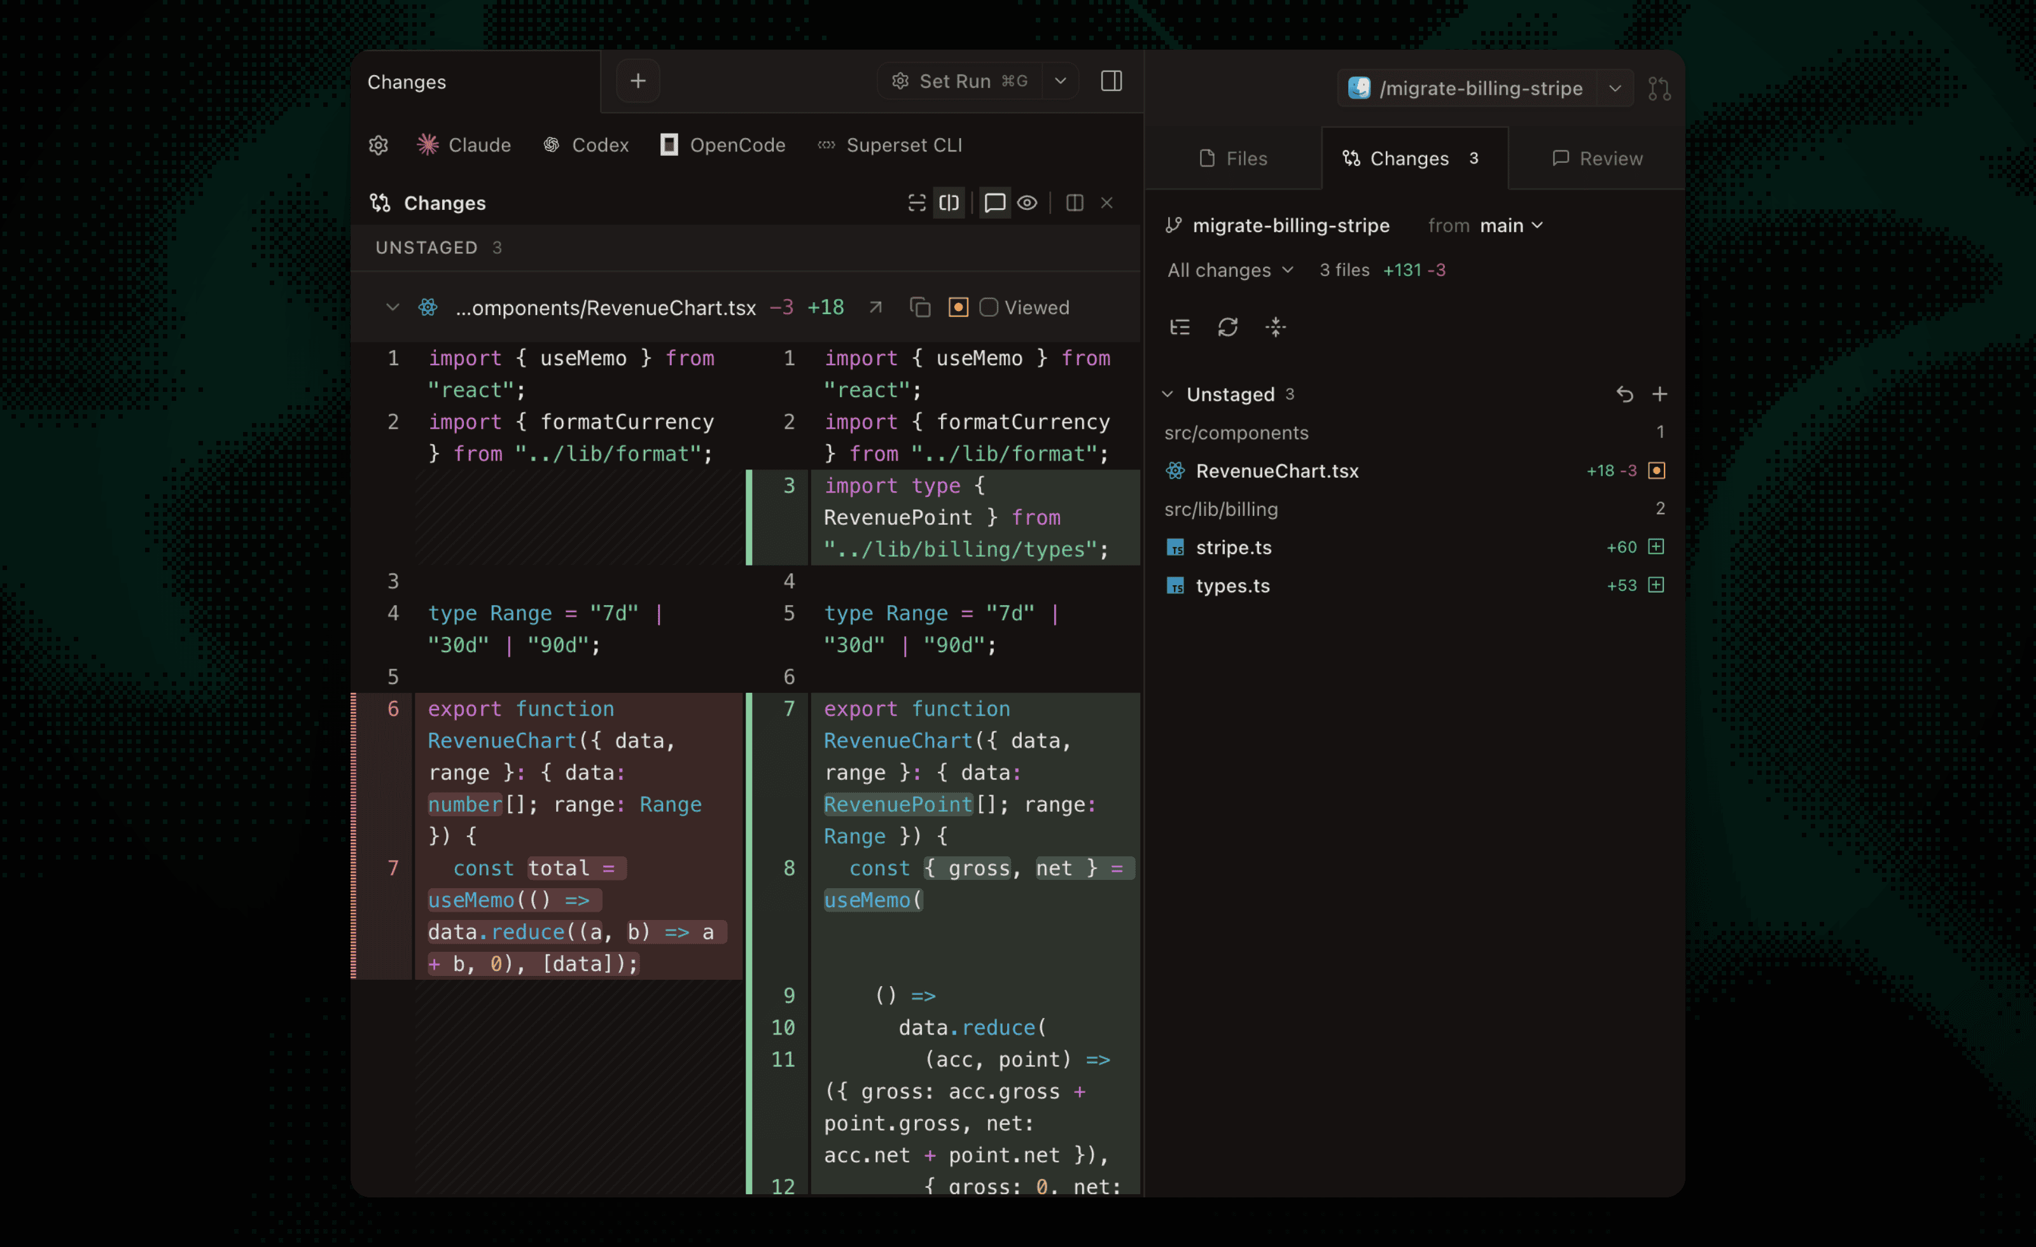Select side-by-side diff view icon
This screenshot has height=1247, width=2036.
pos(949,204)
